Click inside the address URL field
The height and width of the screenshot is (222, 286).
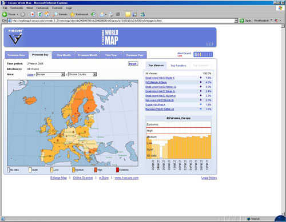[x=122, y=21]
